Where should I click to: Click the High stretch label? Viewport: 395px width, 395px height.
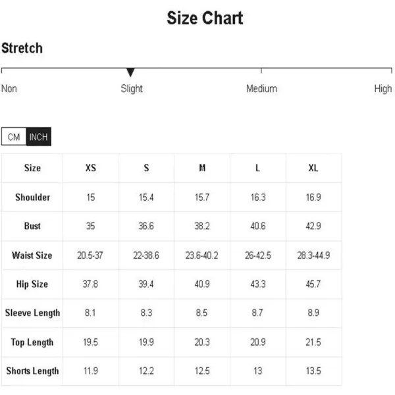[x=383, y=89]
